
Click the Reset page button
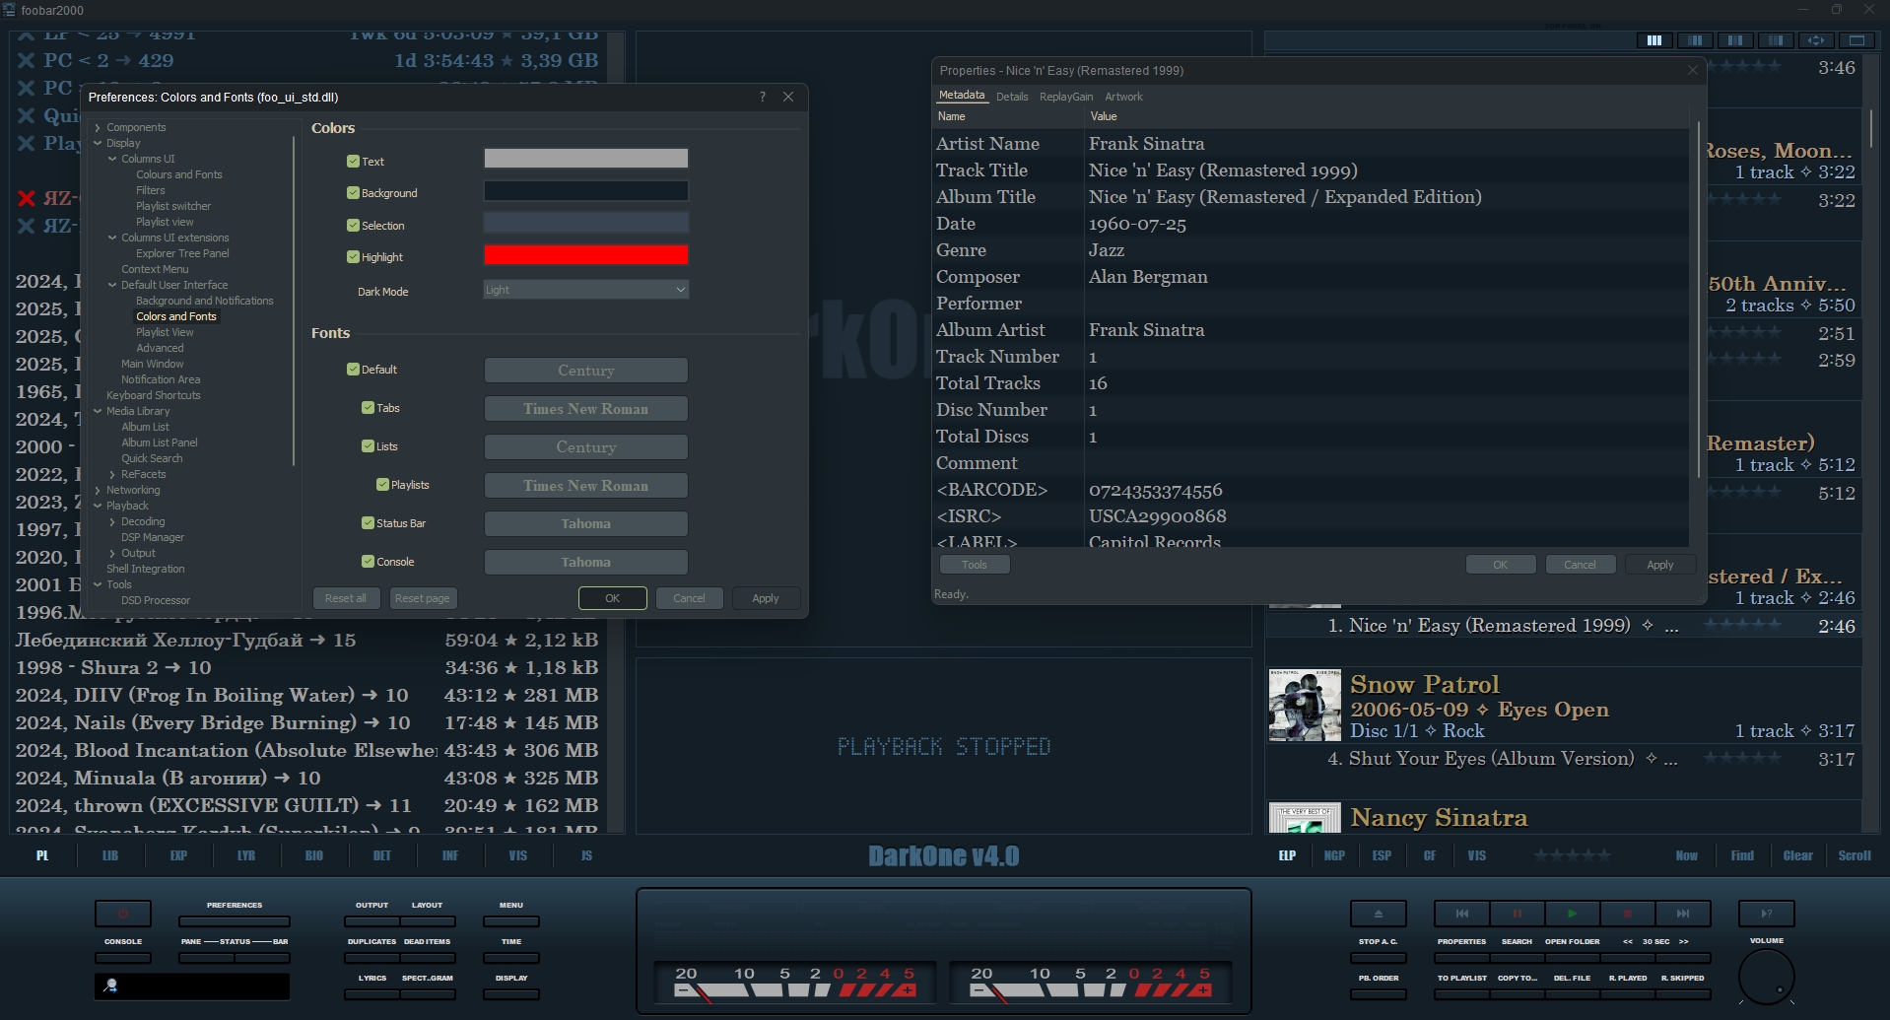click(x=422, y=598)
